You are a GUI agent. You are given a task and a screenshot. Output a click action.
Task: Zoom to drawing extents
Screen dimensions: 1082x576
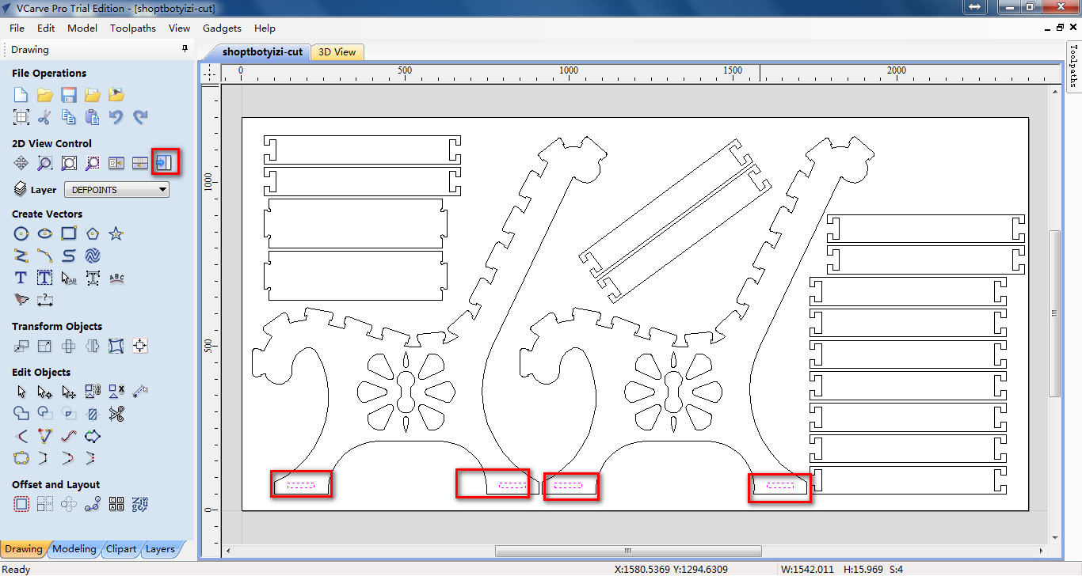click(x=69, y=163)
